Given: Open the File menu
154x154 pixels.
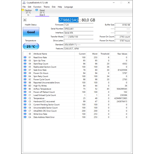Looking at the screenshot, I should (x=24, y=7).
